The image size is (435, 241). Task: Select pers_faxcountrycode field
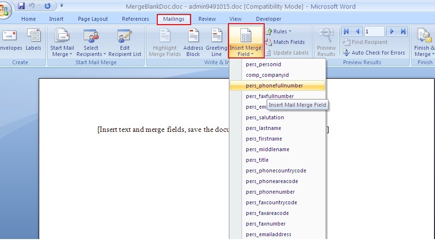click(277, 202)
